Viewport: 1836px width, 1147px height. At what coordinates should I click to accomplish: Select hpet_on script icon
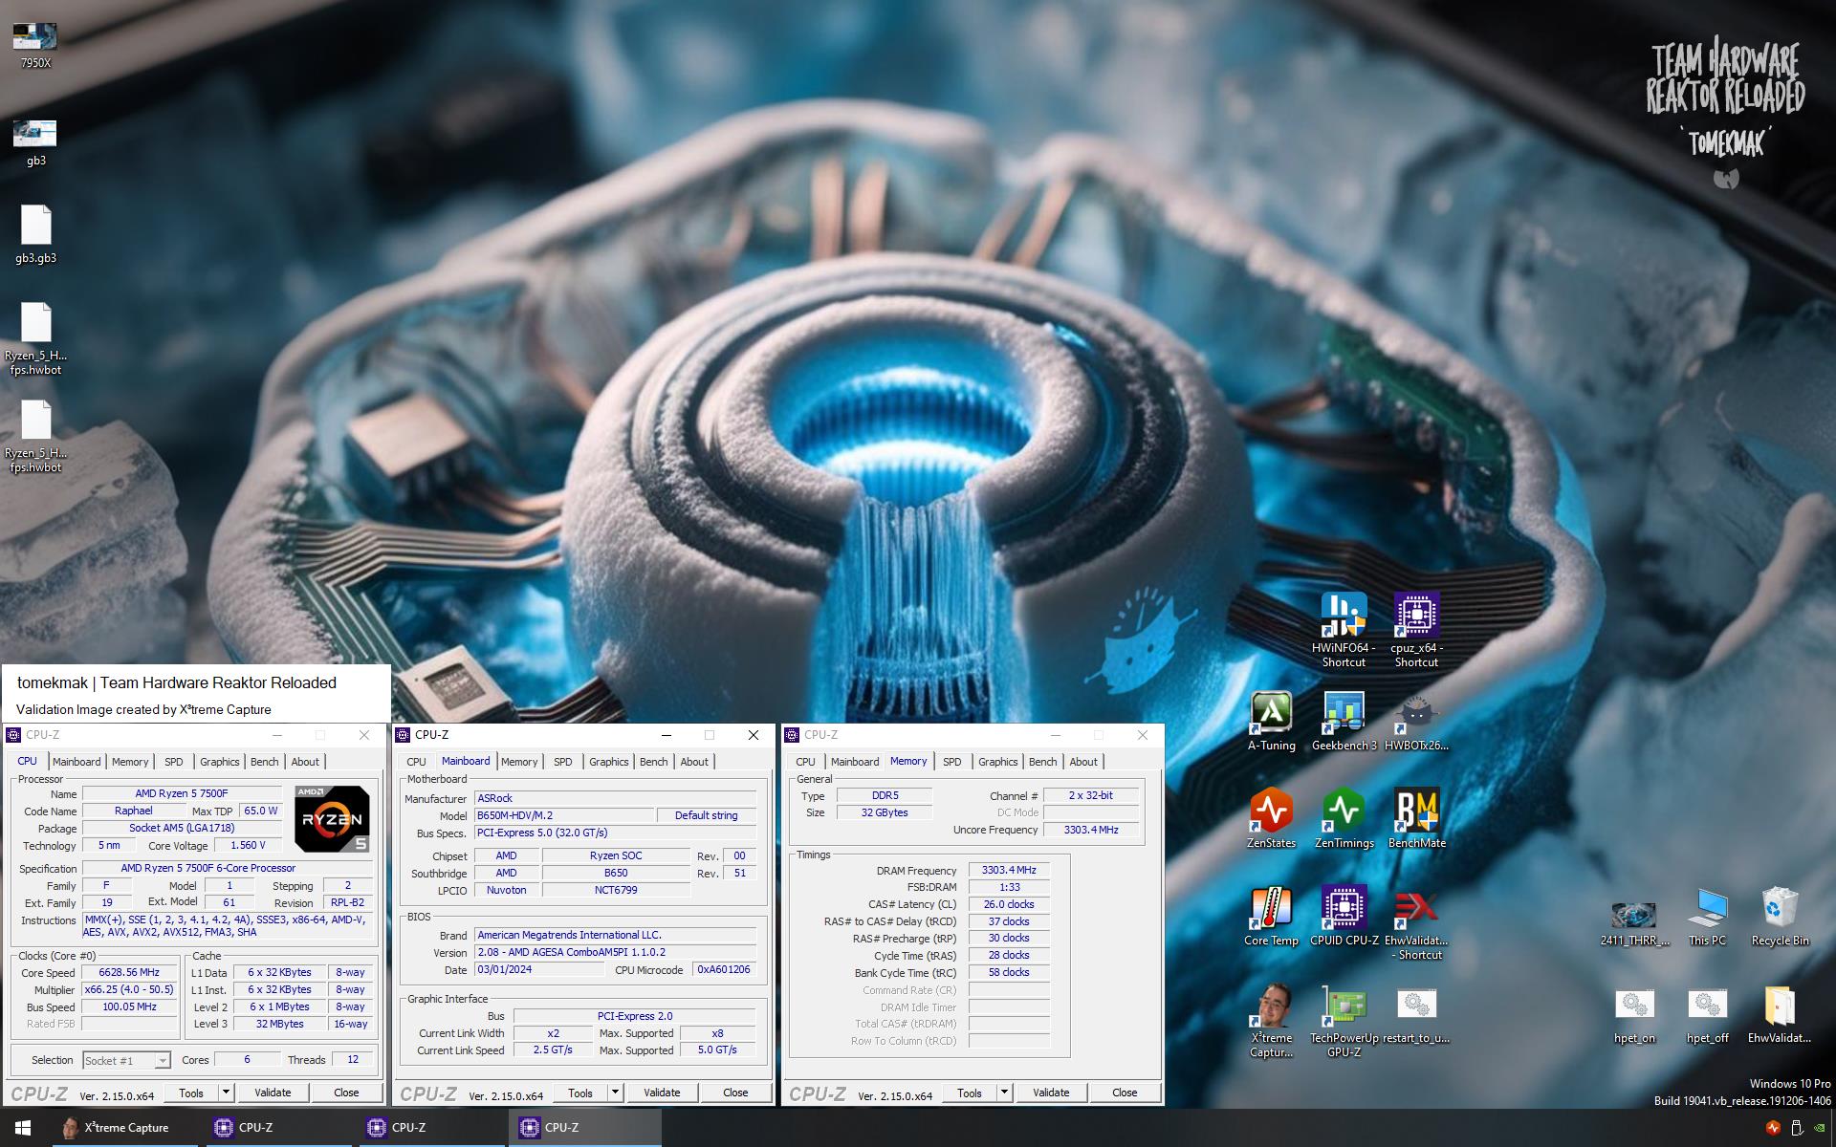(1634, 1013)
